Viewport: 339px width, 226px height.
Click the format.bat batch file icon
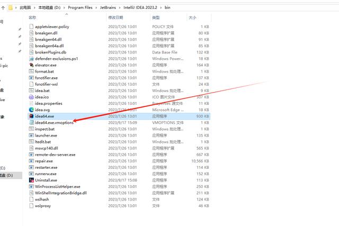click(x=31, y=71)
